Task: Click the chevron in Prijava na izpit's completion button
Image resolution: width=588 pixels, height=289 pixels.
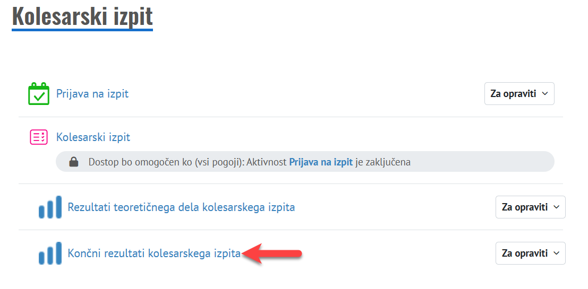Action: pos(545,94)
